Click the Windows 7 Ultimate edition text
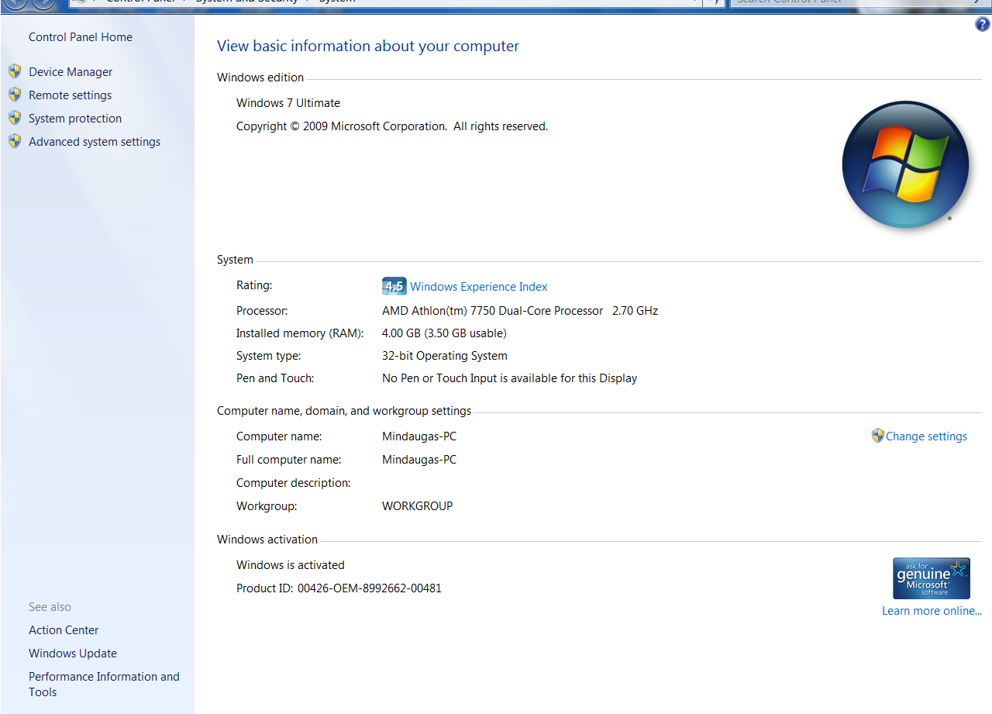Image resolution: width=992 pixels, height=714 pixels. 288,103
